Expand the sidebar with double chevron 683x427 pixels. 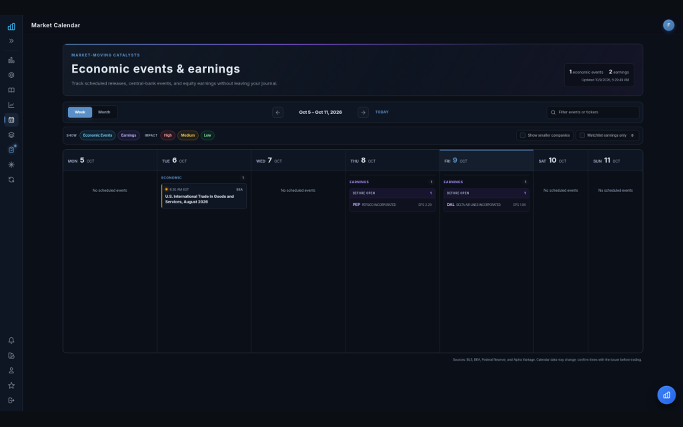11,41
